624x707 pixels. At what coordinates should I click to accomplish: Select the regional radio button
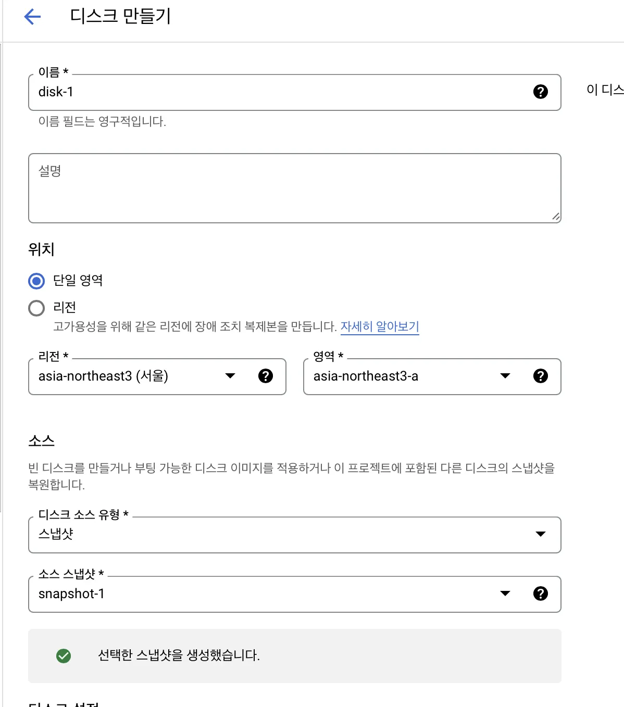36,308
